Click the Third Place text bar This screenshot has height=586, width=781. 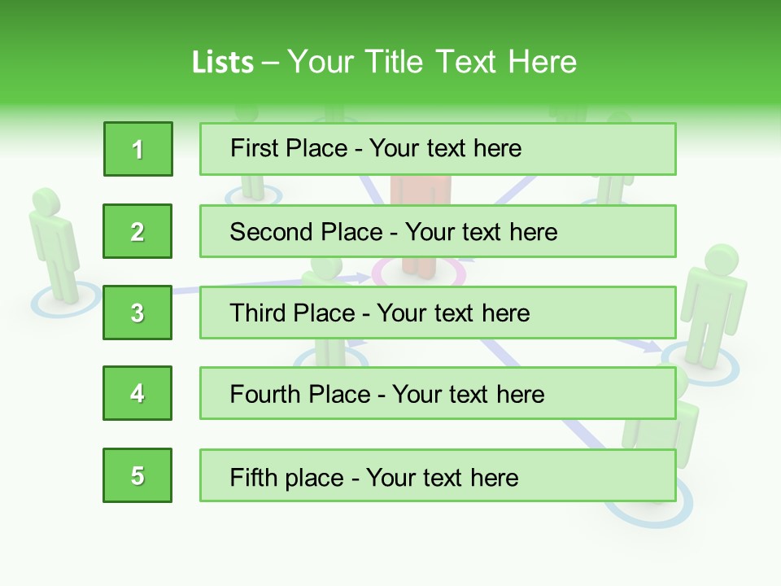pos(438,313)
